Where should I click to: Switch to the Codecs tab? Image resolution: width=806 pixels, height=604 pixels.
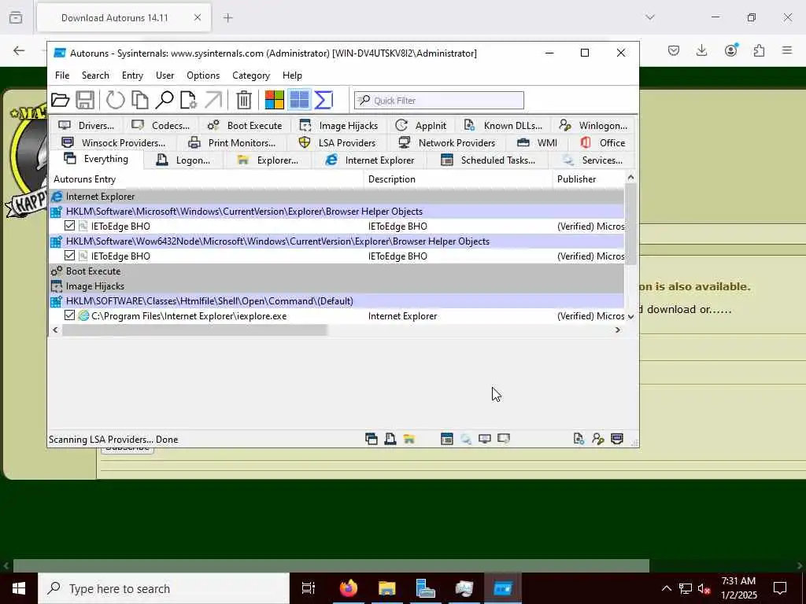[161, 125]
